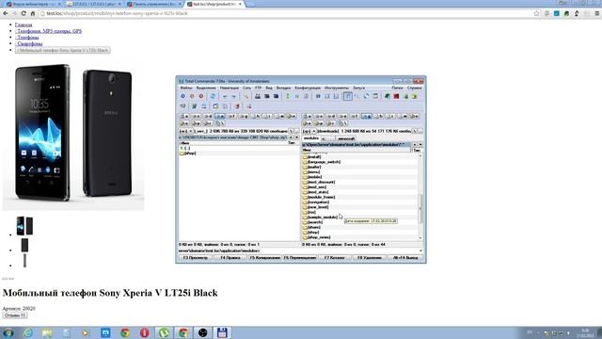Click the forward arrow toolbar icon
Screen dimensions: 602x339
(x=233, y=96)
